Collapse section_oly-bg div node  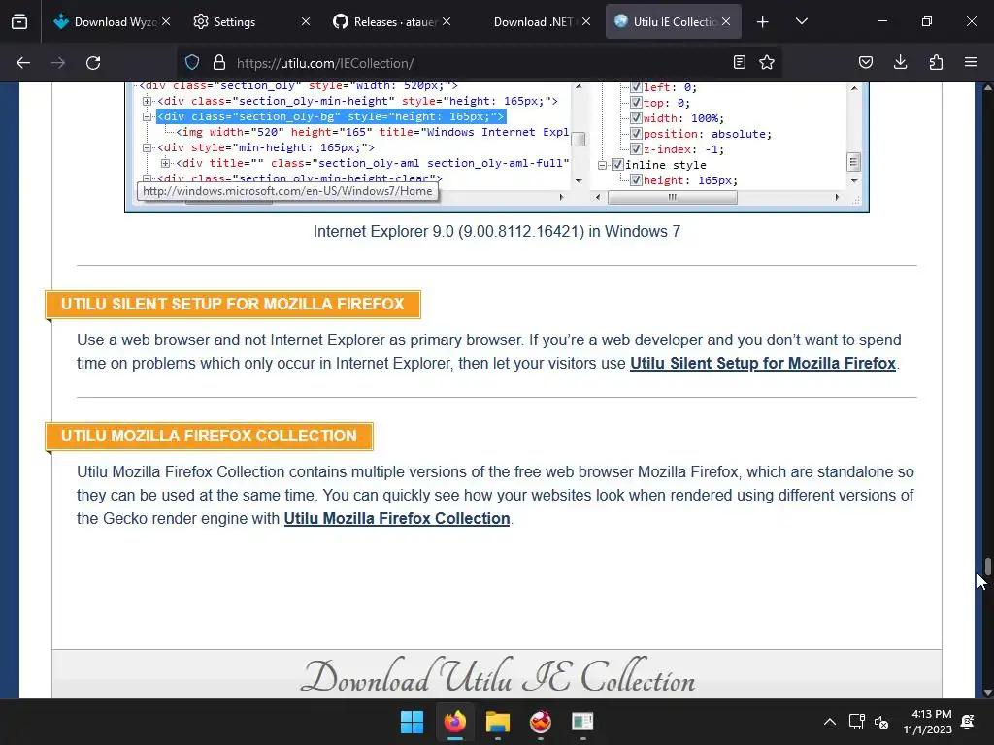point(148,116)
